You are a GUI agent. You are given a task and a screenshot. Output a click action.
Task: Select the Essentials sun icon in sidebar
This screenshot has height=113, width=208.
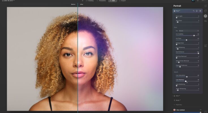pyautogui.click(x=205, y=6)
